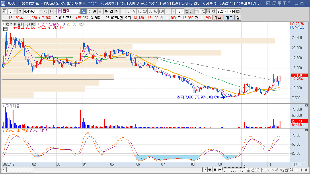Select the 일 (daily) period toggle
Screen dimensions: 310x174
(x=84, y=11)
